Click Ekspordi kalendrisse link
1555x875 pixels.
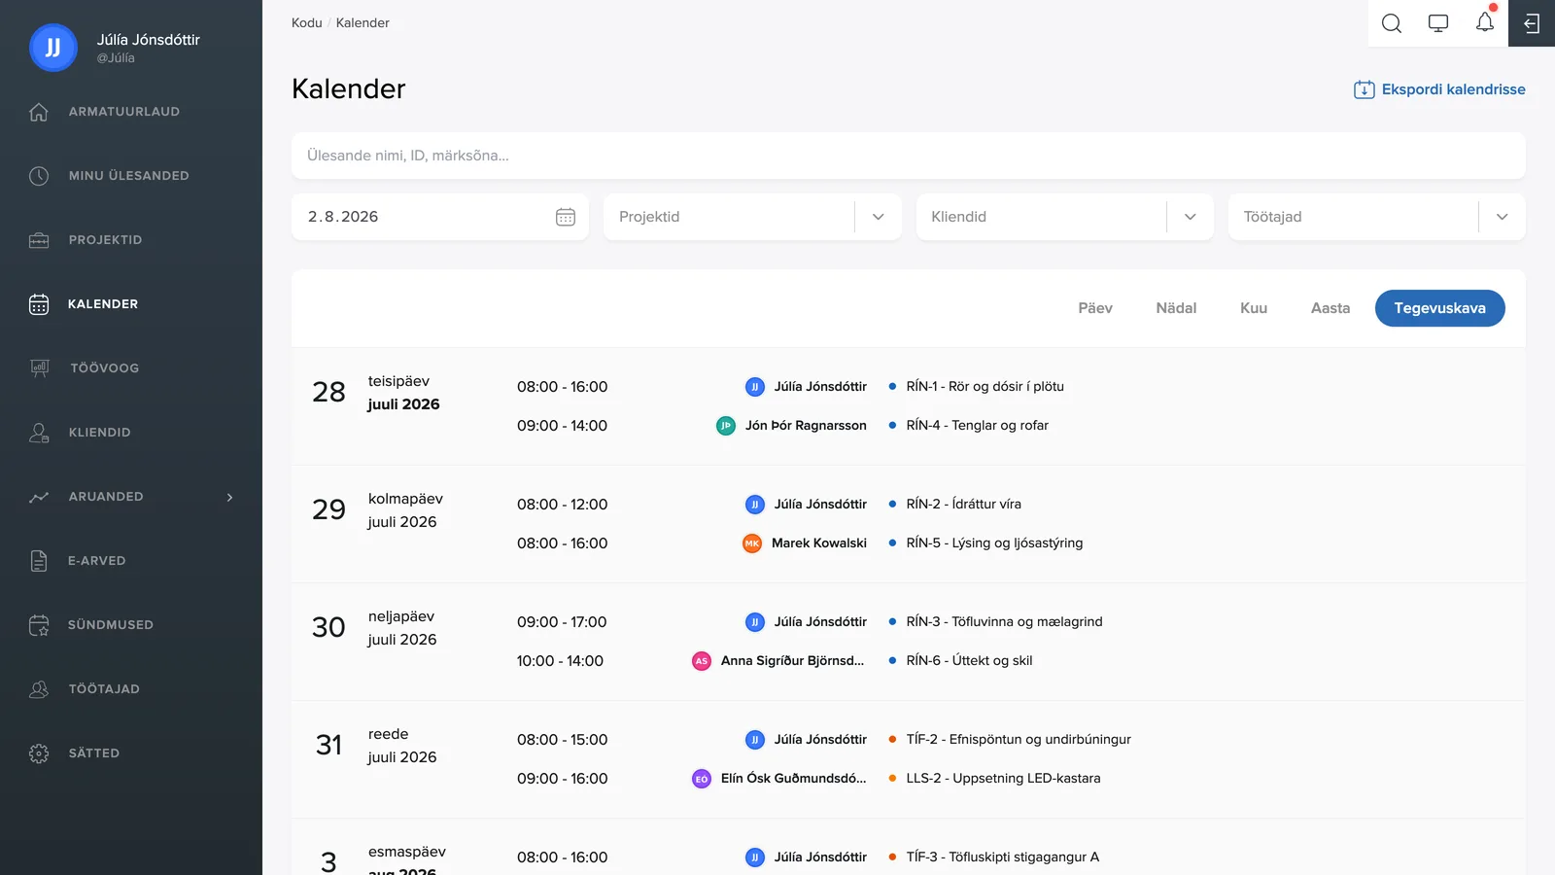(x=1439, y=89)
